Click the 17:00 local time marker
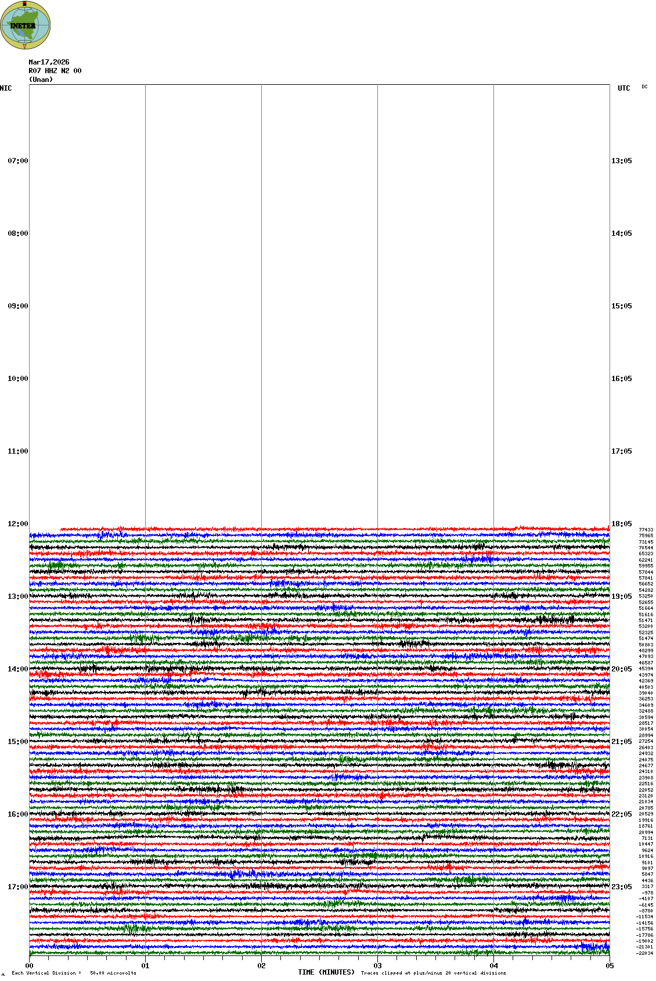The height and width of the screenshot is (981, 656). click(x=17, y=887)
